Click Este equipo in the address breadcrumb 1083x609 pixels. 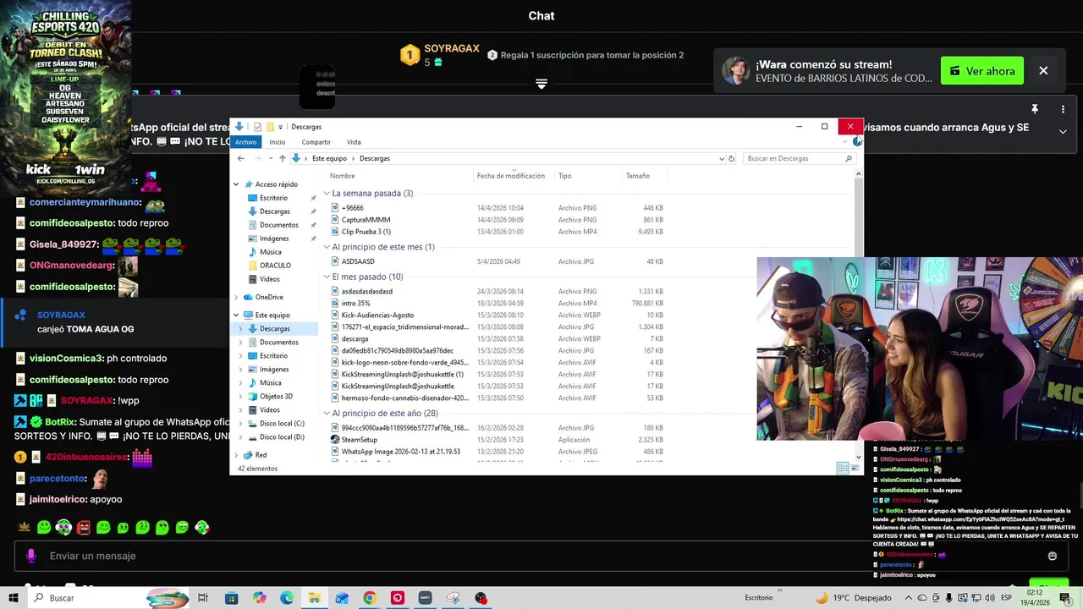329,158
